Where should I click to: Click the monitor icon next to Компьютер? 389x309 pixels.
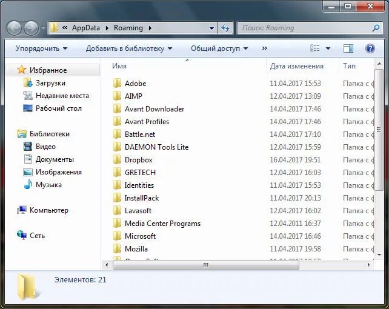pos(22,210)
